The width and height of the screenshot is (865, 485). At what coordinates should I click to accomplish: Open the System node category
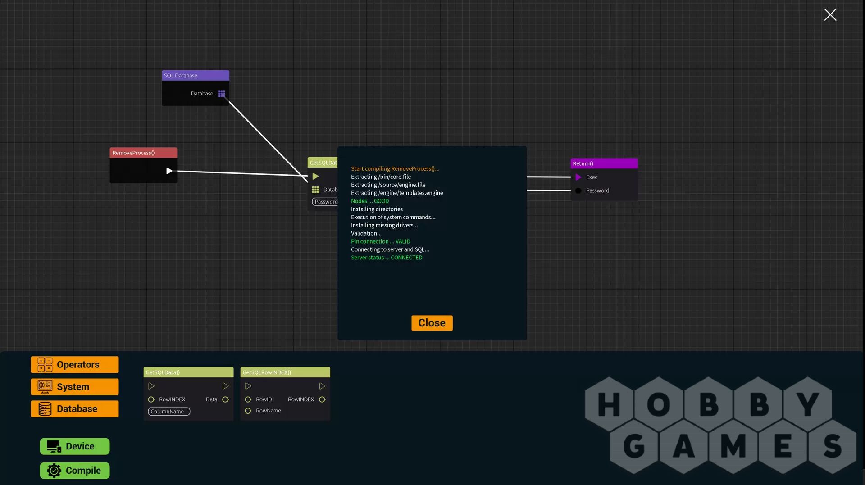coord(75,386)
